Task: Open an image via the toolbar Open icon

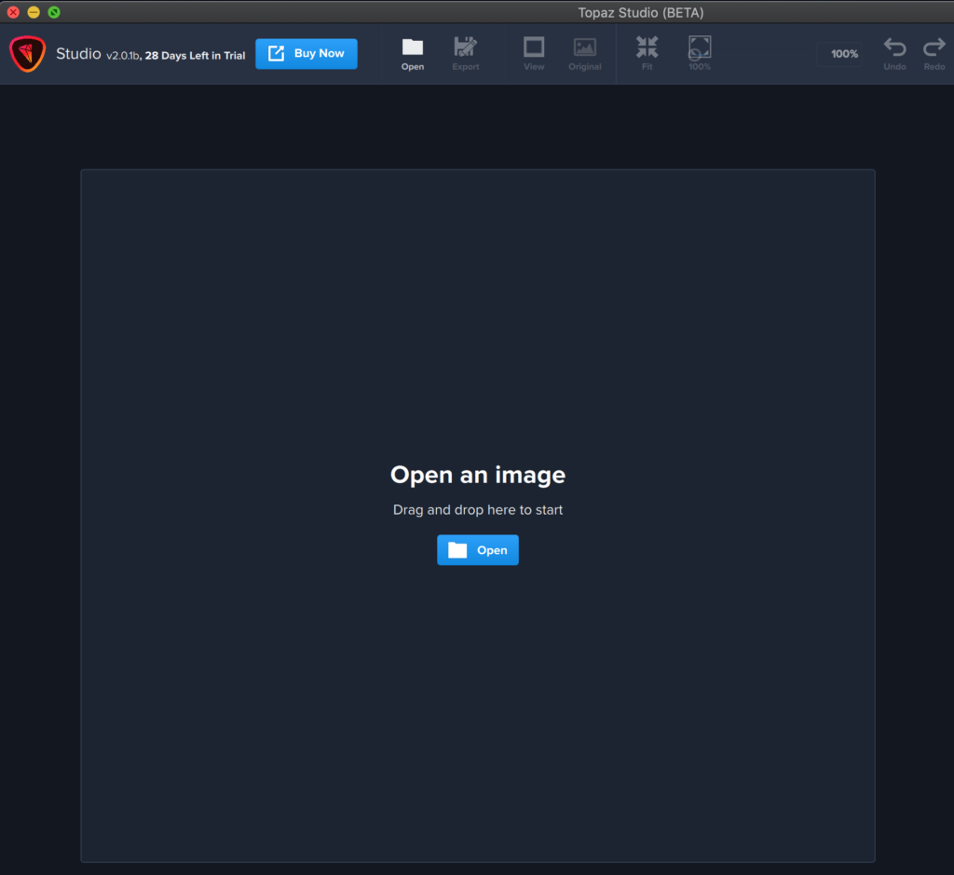Action: tap(413, 53)
